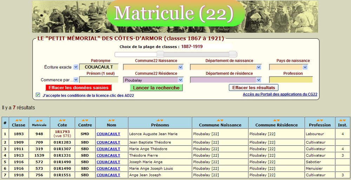Click the sort arrows above Matricule header
Viewport: 351px width, 180px height.
39,120
